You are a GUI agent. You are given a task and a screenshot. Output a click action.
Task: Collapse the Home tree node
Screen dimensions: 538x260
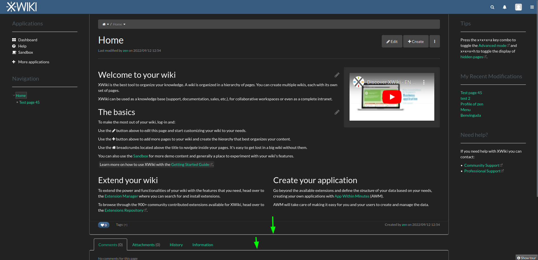pos(14,96)
